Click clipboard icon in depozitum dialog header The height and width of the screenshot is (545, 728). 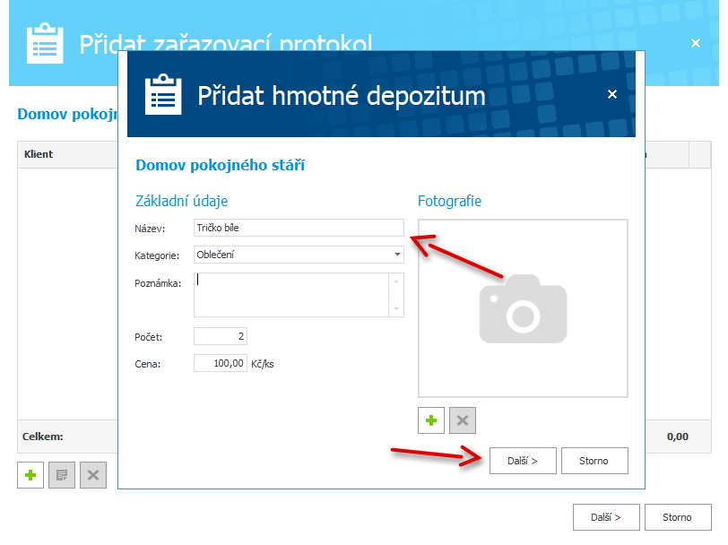163,94
